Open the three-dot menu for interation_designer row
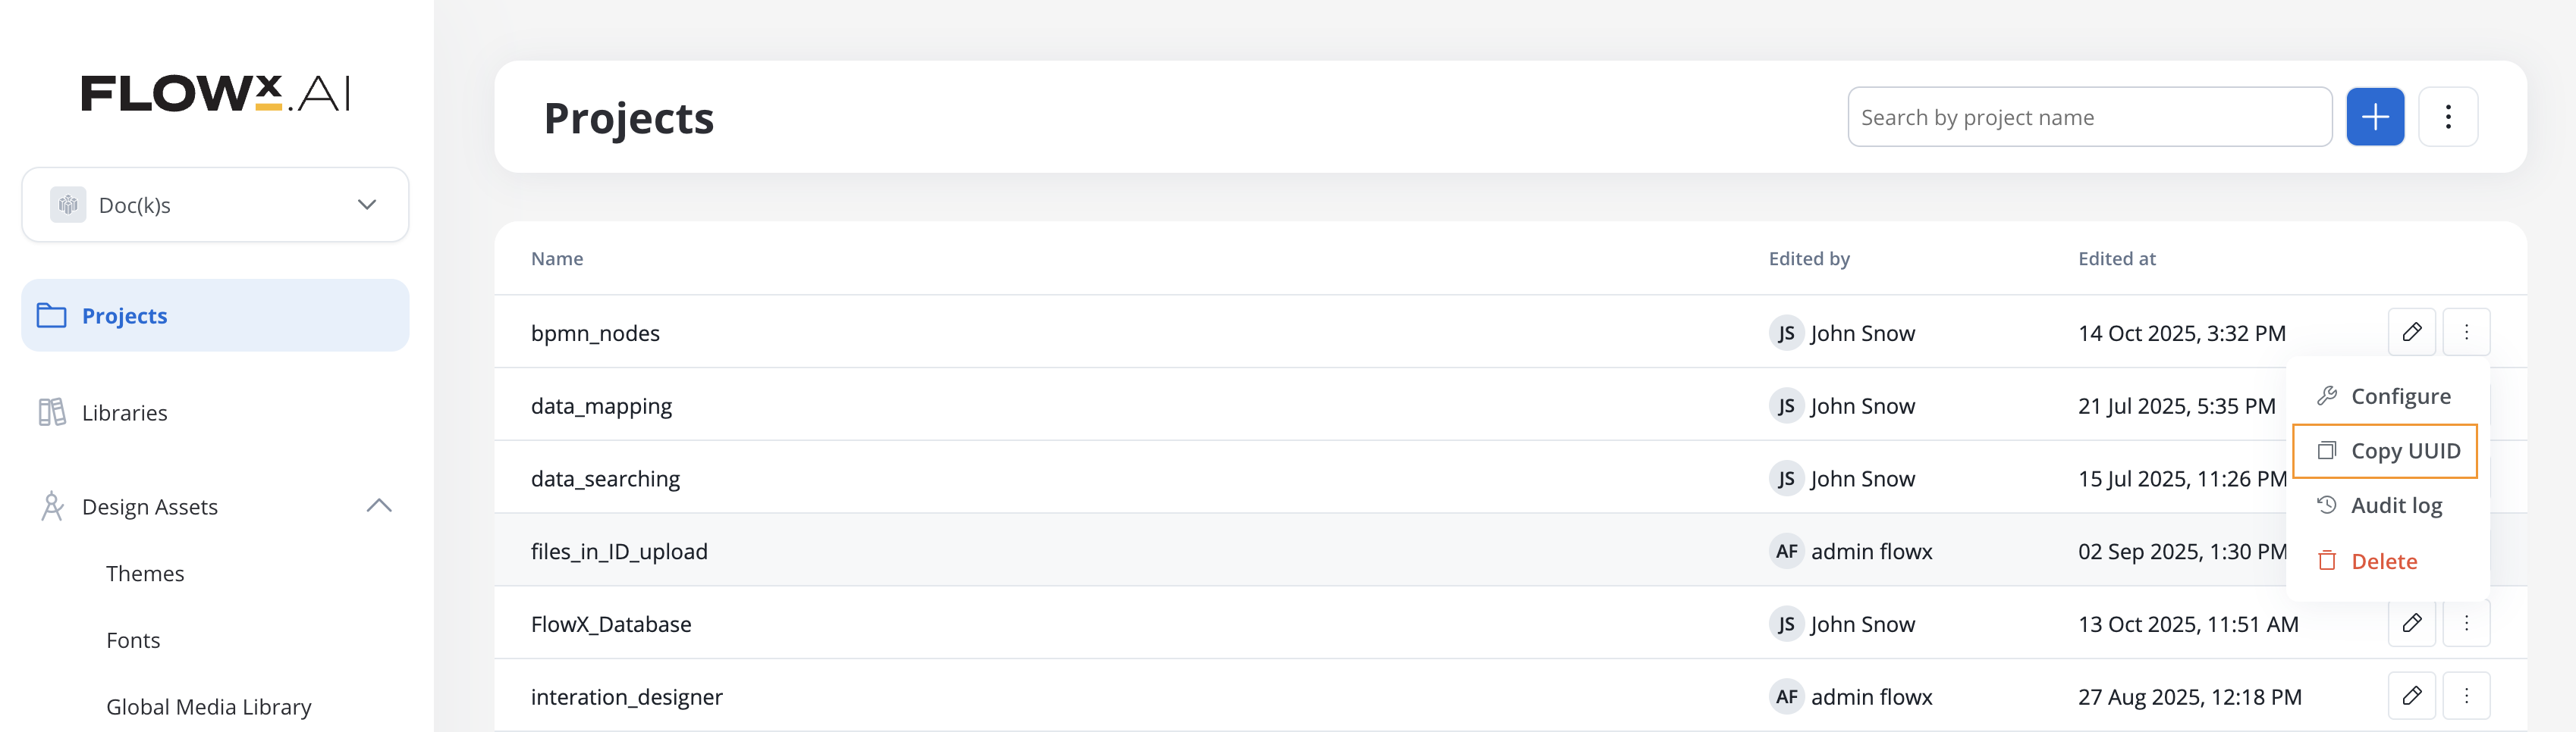The width and height of the screenshot is (2576, 732). click(2465, 696)
